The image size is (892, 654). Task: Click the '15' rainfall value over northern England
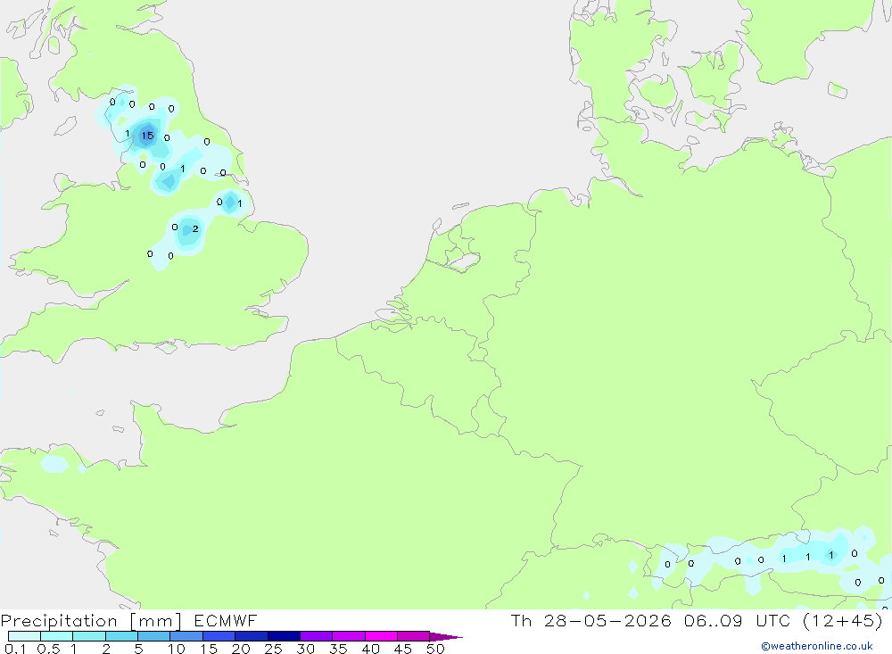[x=147, y=136]
